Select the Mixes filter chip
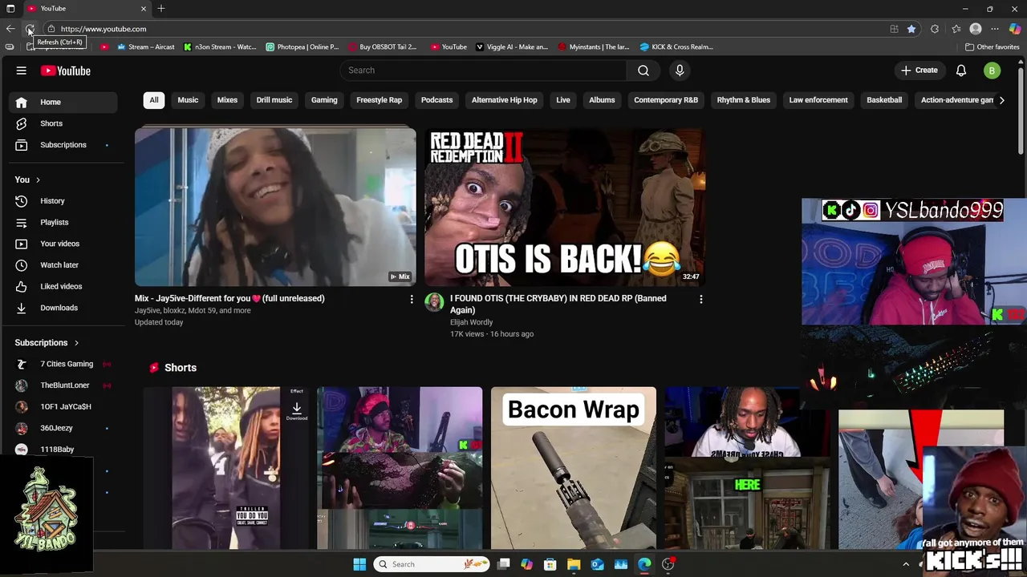 (227, 100)
